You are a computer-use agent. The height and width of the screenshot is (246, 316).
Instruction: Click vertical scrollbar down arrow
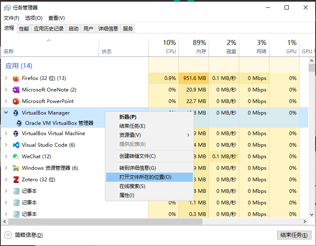[311, 215]
